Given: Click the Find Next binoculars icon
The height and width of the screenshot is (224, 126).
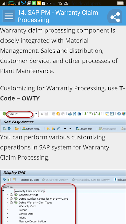Looking at the screenshot, I should [x=79, y=114].
